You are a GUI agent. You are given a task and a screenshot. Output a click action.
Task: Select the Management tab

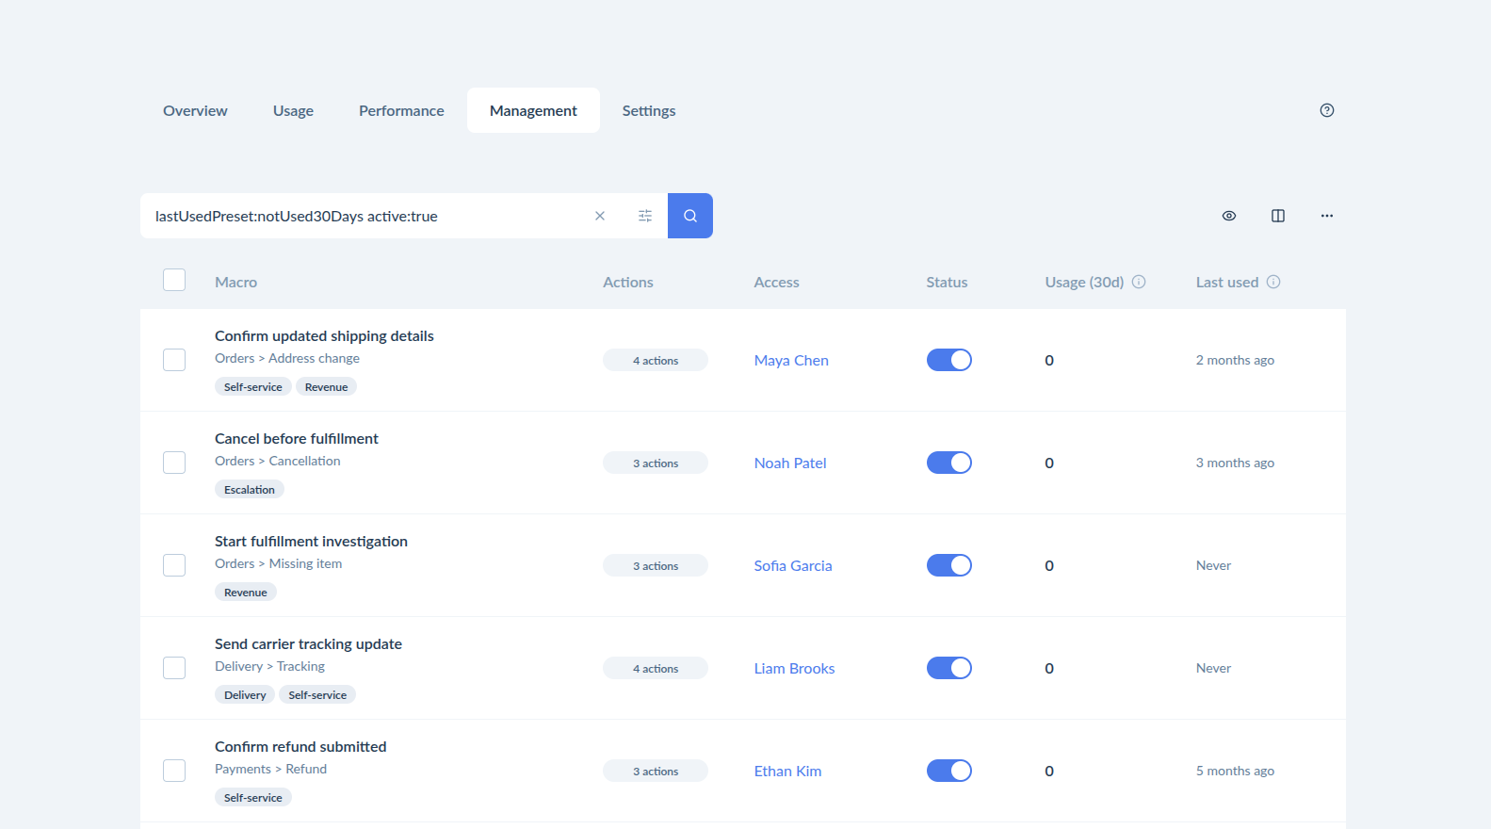tap(533, 110)
